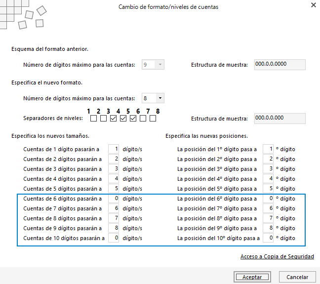
Task: Click dialog title 'Cambio de formato/niveles de cuentas'
Action: tap(168, 7)
